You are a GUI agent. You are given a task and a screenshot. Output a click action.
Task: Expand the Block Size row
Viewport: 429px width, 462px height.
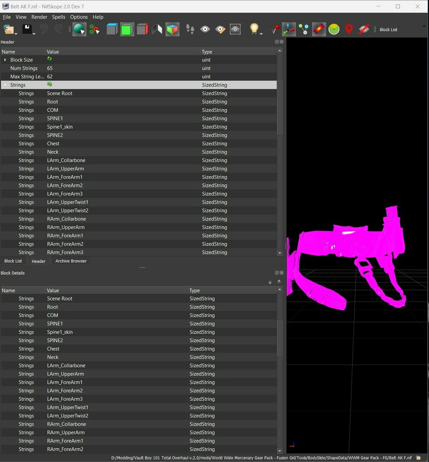pos(4,60)
